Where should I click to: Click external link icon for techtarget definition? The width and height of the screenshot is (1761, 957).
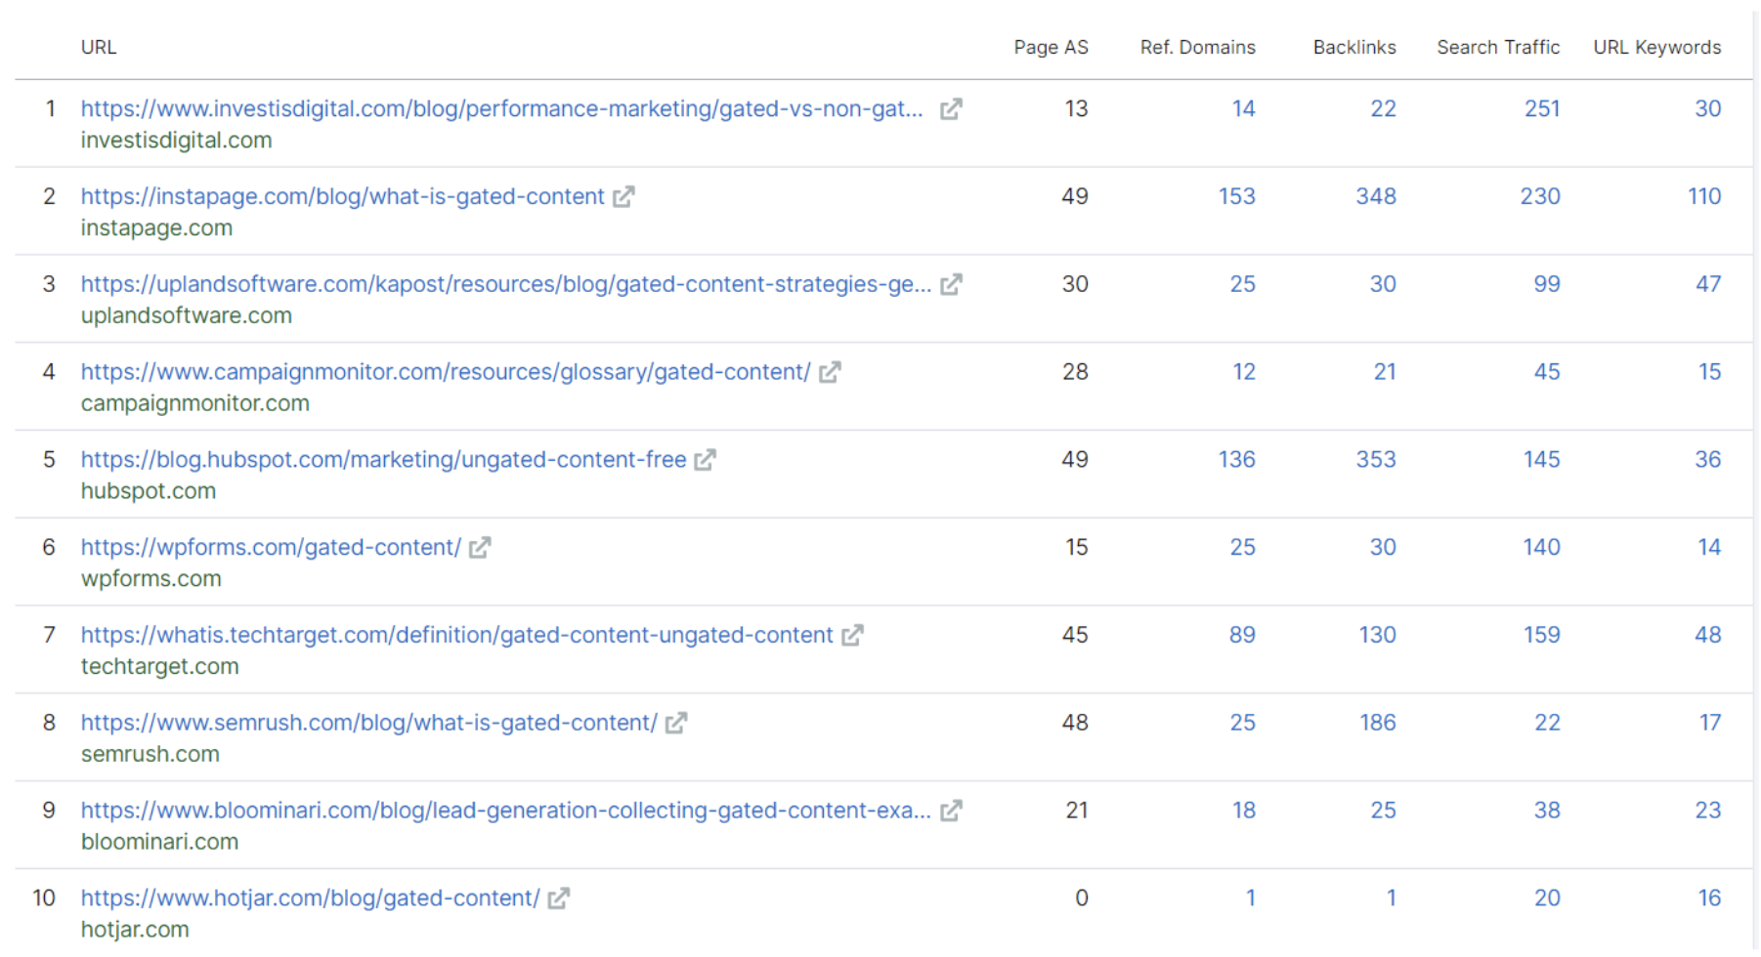(852, 636)
